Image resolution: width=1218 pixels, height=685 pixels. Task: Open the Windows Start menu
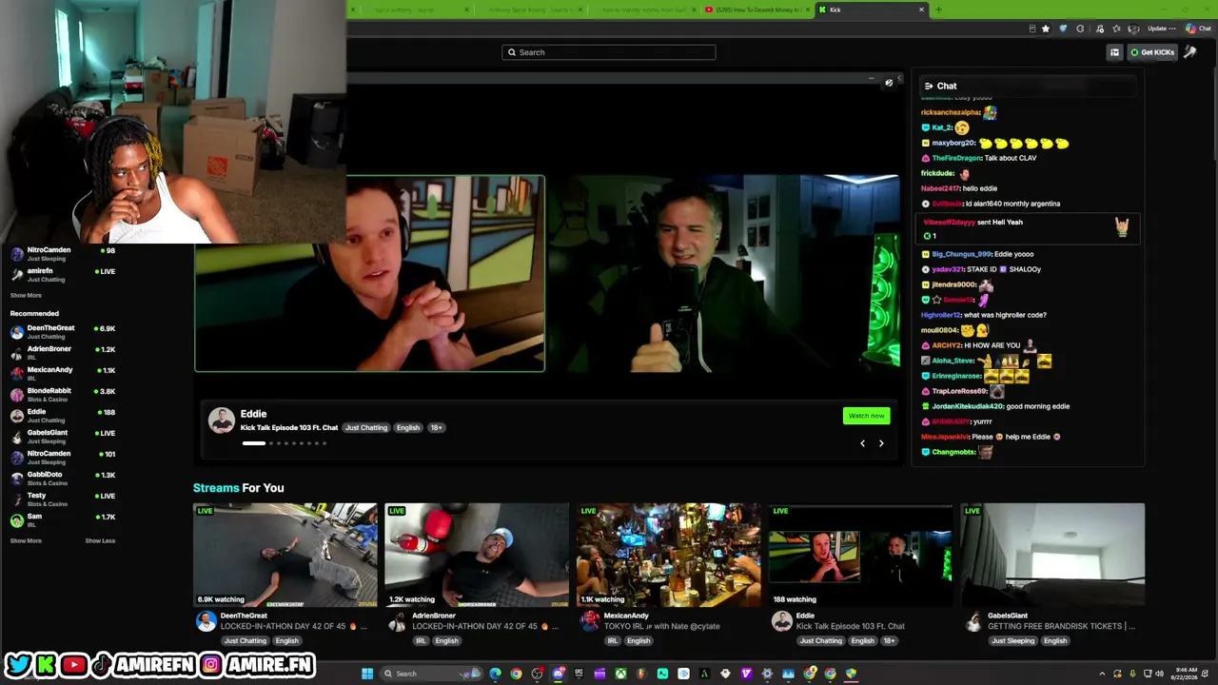point(367,674)
